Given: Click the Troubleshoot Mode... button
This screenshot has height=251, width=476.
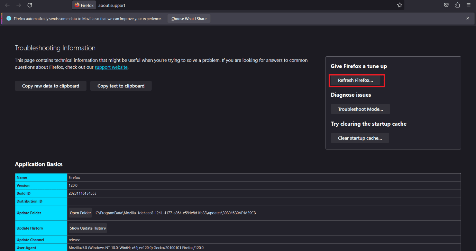Looking at the screenshot, I should [360, 109].
